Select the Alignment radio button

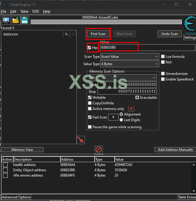point(121,114)
